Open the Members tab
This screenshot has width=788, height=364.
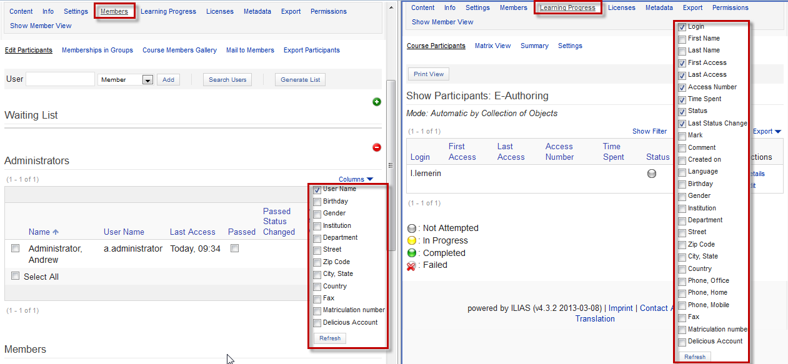[114, 11]
